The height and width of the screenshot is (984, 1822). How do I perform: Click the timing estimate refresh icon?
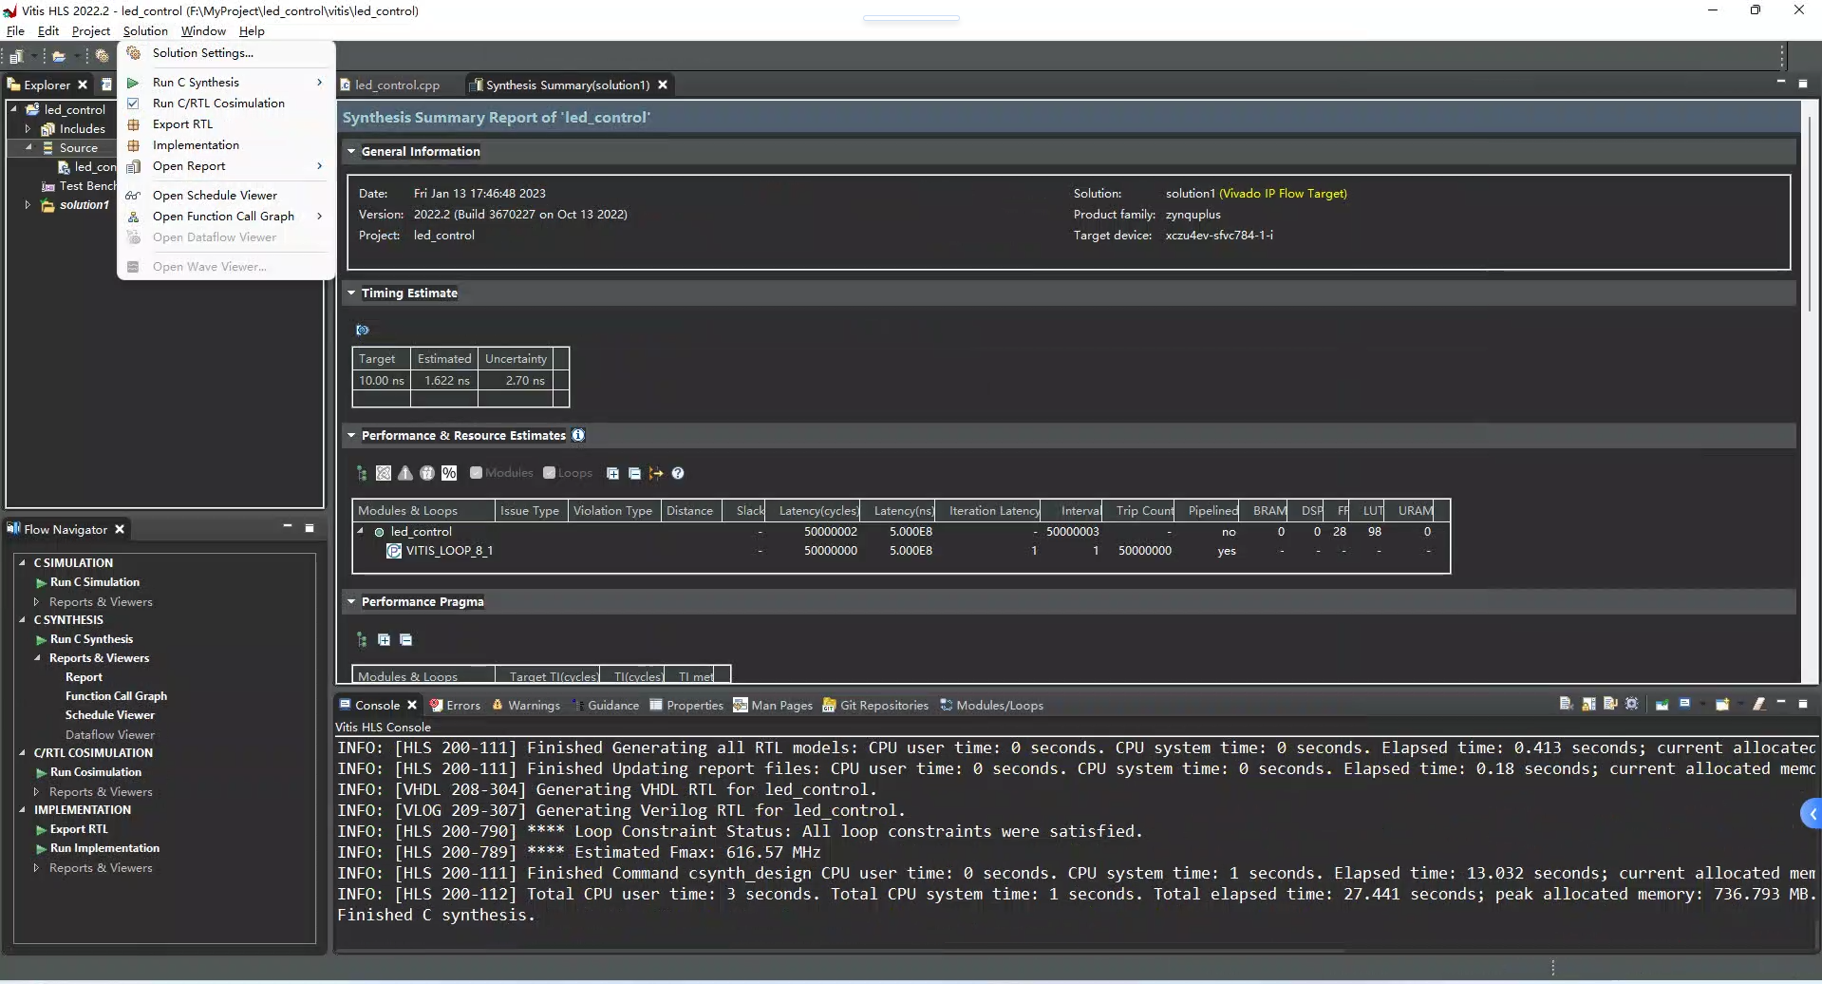tap(362, 331)
